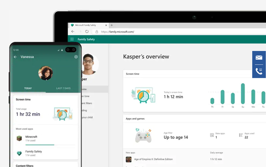Close the Microsoft Family Safety tab
The height and width of the screenshot is (167, 266).
[106, 25]
